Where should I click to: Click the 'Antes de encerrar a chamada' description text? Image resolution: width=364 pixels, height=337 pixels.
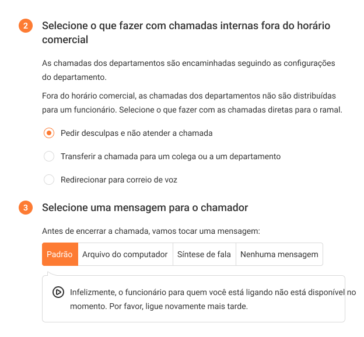(x=150, y=231)
